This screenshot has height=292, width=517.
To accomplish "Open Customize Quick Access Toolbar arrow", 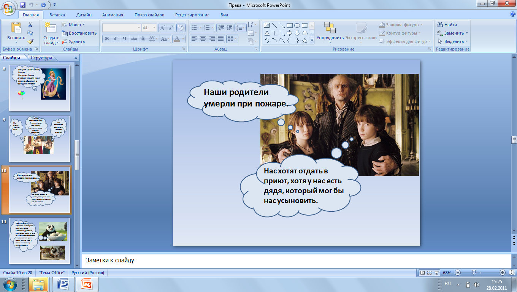I will [x=55, y=5].
